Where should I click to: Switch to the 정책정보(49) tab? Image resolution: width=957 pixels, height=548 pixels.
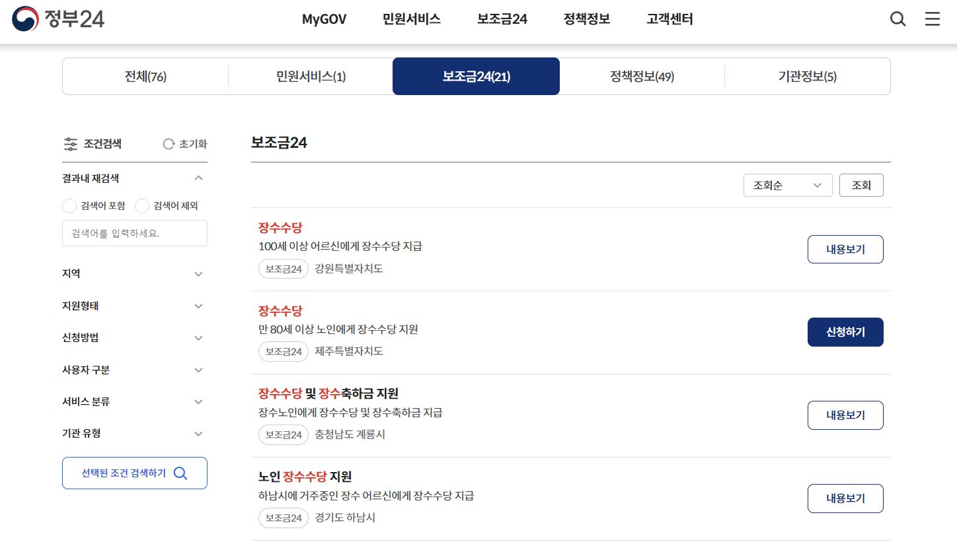(641, 77)
